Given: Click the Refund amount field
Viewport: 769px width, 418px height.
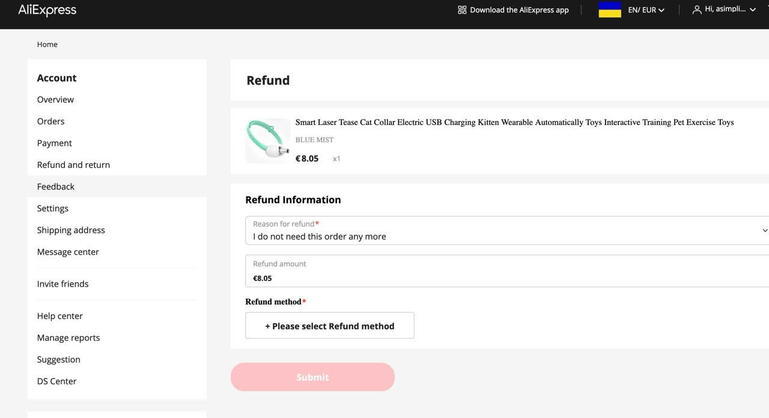Looking at the screenshot, I should click(x=507, y=271).
